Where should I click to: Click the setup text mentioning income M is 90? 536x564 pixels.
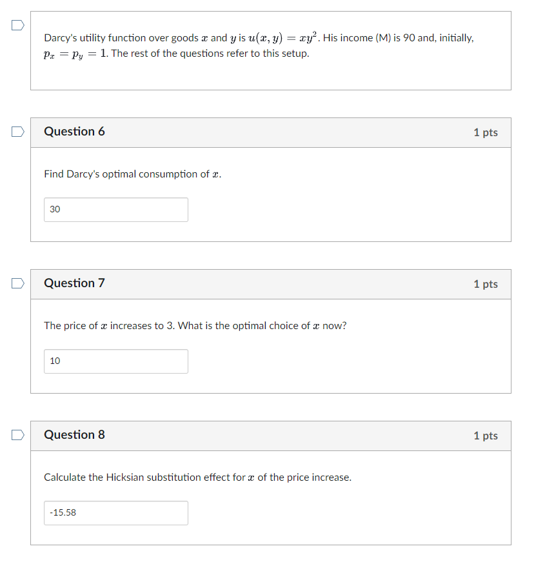pos(258,37)
